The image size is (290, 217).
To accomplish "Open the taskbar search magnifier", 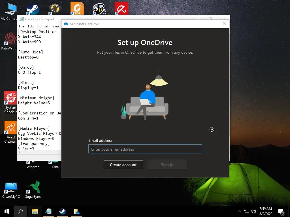I will (20, 211).
